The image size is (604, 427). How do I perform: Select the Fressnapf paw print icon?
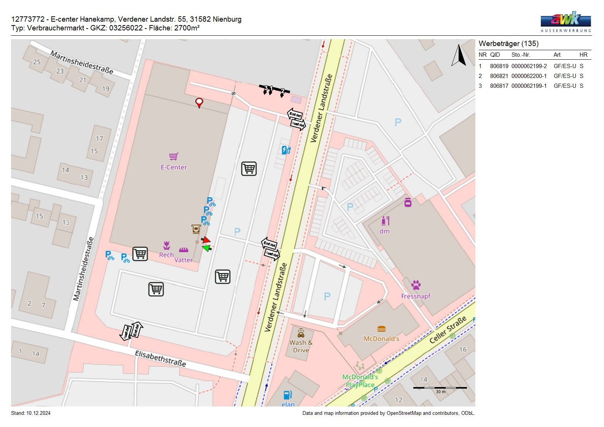click(416, 285)
